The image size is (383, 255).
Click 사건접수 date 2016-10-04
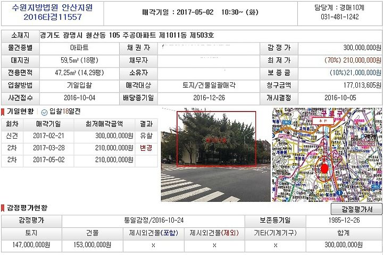pyautogui.click(x=79, y=98)
